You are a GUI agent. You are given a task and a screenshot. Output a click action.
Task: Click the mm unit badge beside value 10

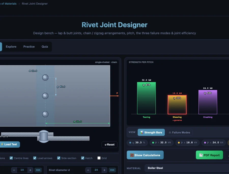tap(38, 170)
